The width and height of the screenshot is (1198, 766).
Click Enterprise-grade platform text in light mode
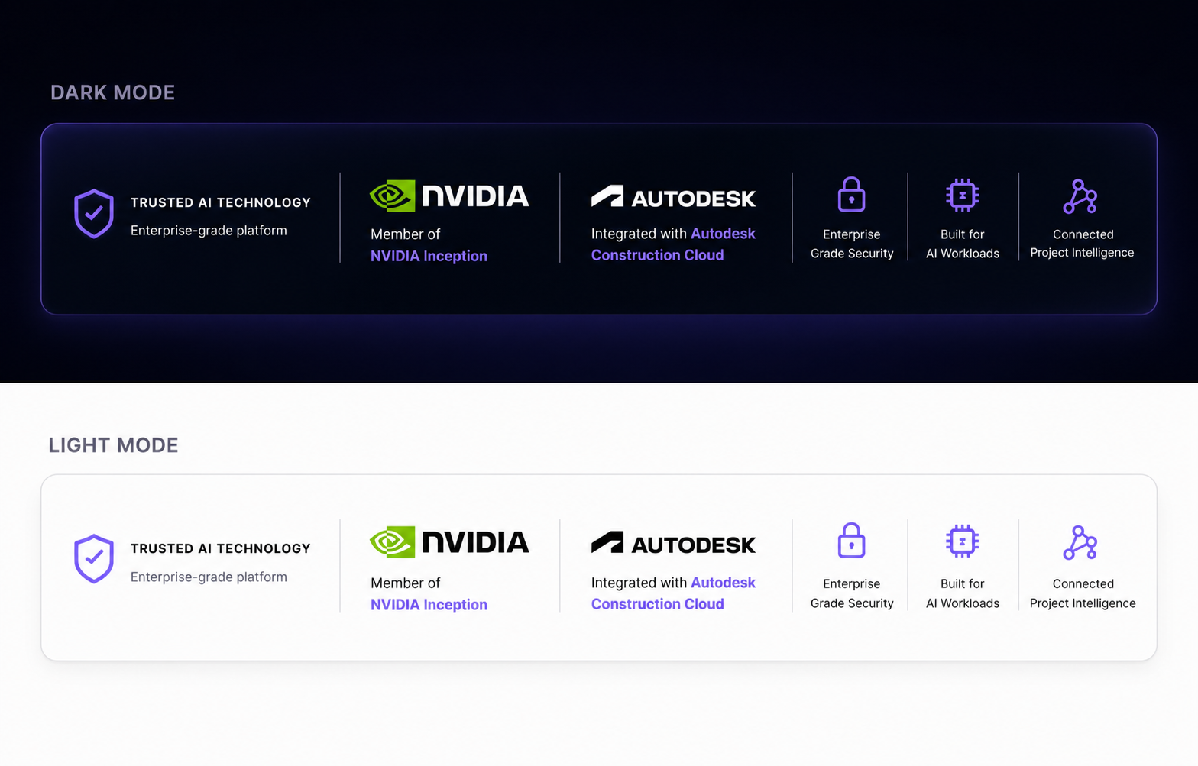[x=209, y=577]
